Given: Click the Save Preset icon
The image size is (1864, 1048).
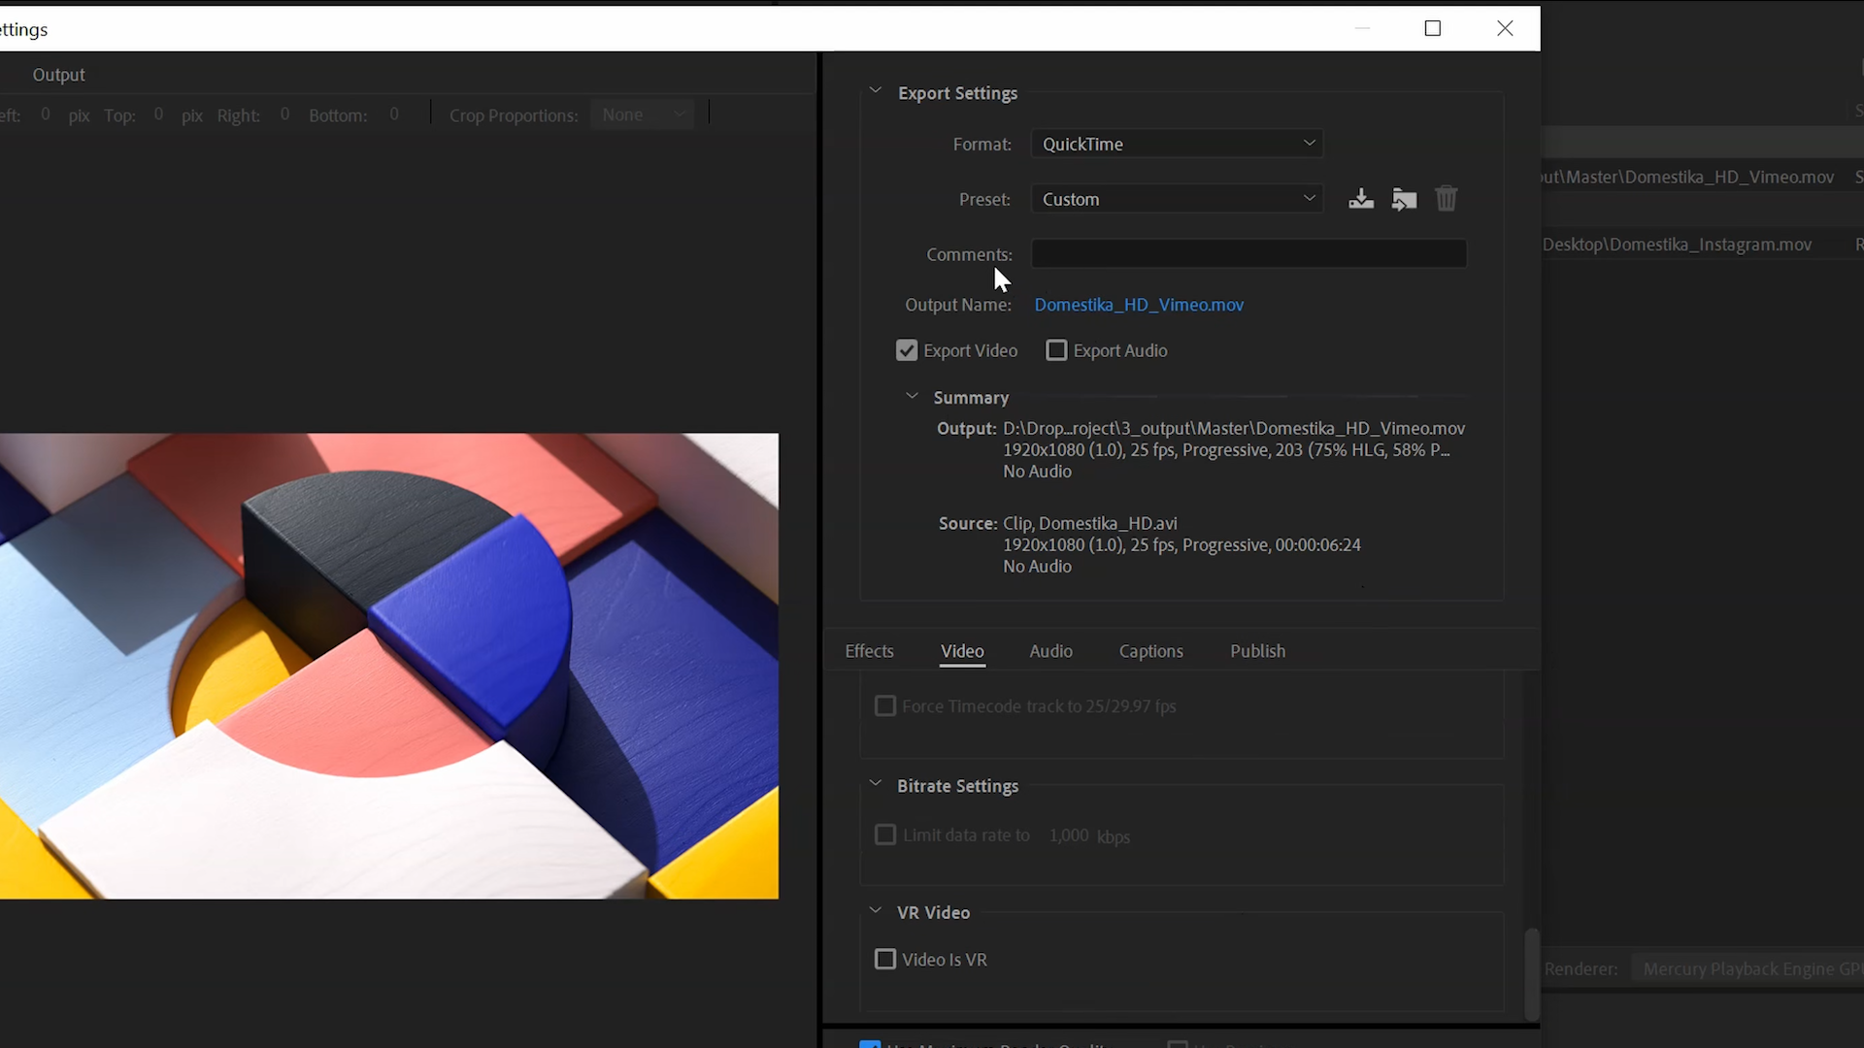Looking at the screenshot, I should click(1360, 199).
